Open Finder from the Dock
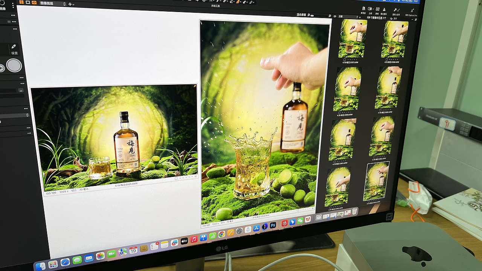Viewport: 482px width, 271px height. tap(40, 266)
